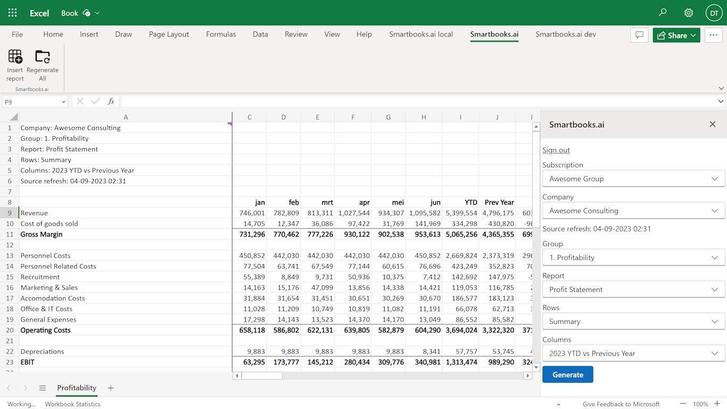Open the settings gear
Viewport: 727px width, 409px height.
click(x=688, y=13)
